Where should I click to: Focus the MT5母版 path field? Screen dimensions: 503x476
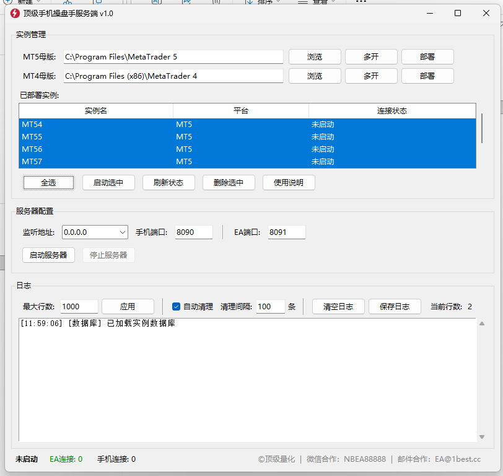pyautogui.click(x=173, y=57)
